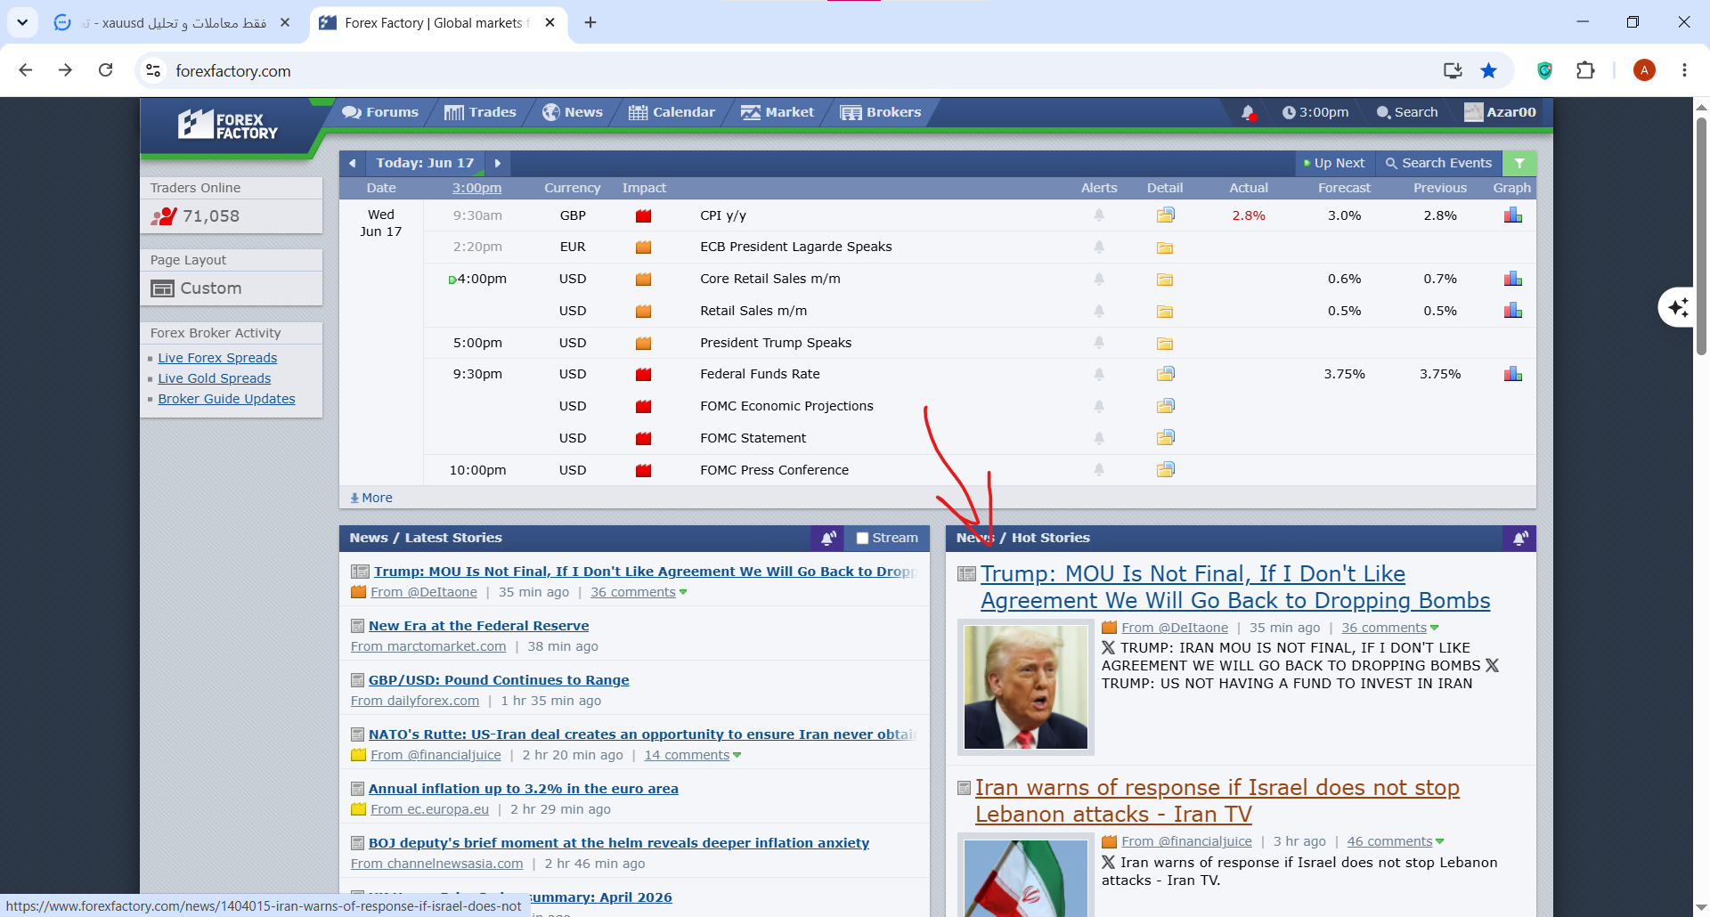Open the Live Gold Spreads link

(x=215, y=378)
